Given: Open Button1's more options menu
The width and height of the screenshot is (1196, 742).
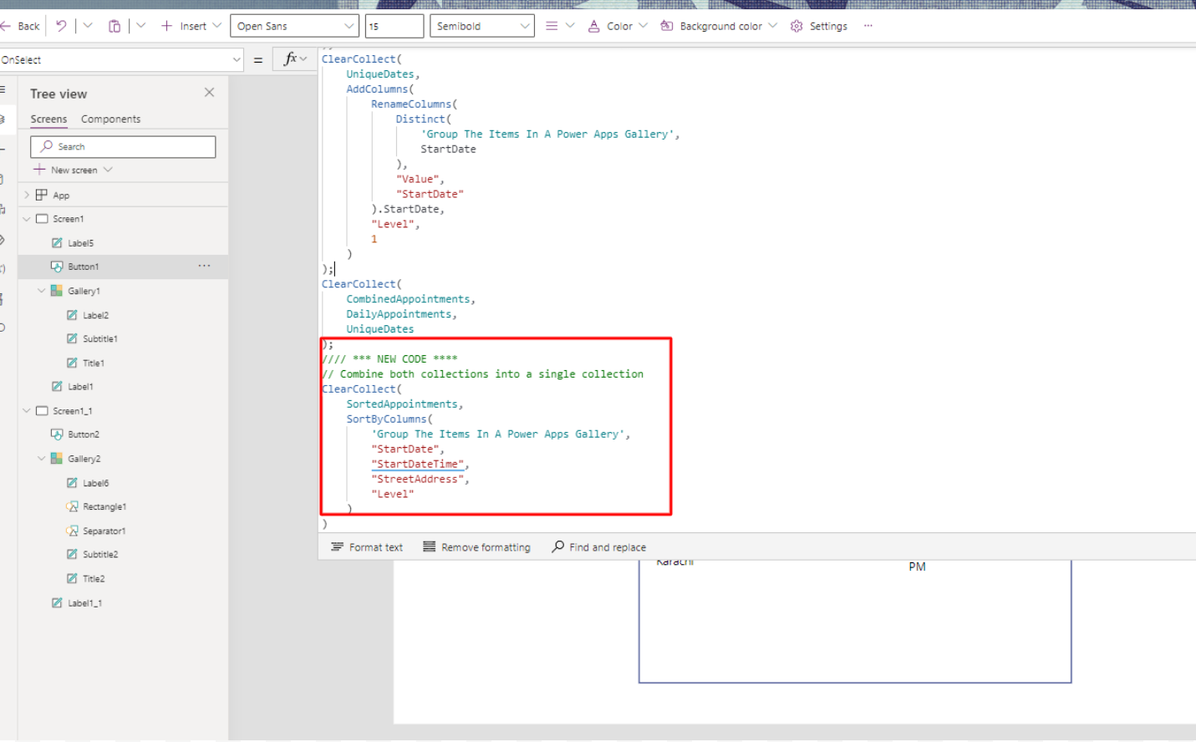Looking at the screenshot, I should pos(204,266).
